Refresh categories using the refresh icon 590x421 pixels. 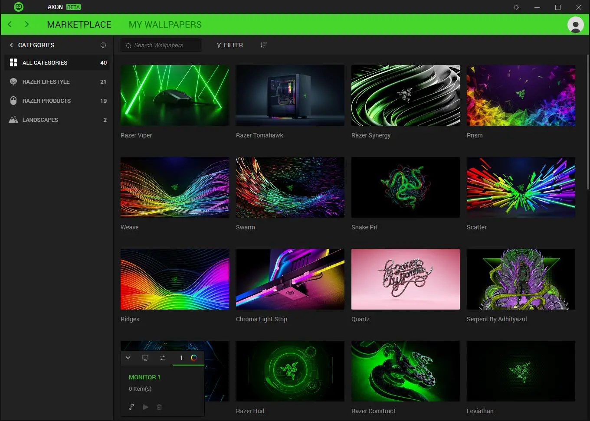click(x=103, y=45)
